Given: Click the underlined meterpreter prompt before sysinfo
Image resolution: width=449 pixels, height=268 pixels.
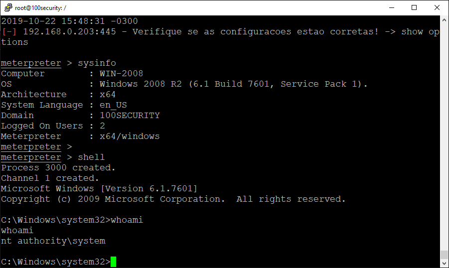Looking at the screenshot, I should [31, 63].
